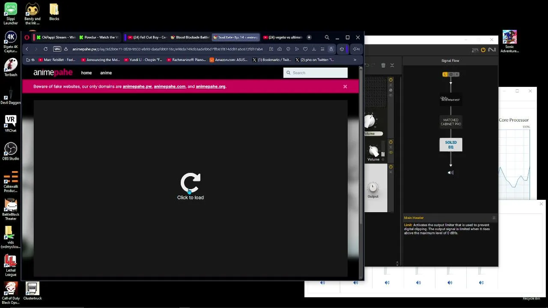Click the reload icon to load the video
Viewport: 548px width, 308px height.
(x=191, y=183)
